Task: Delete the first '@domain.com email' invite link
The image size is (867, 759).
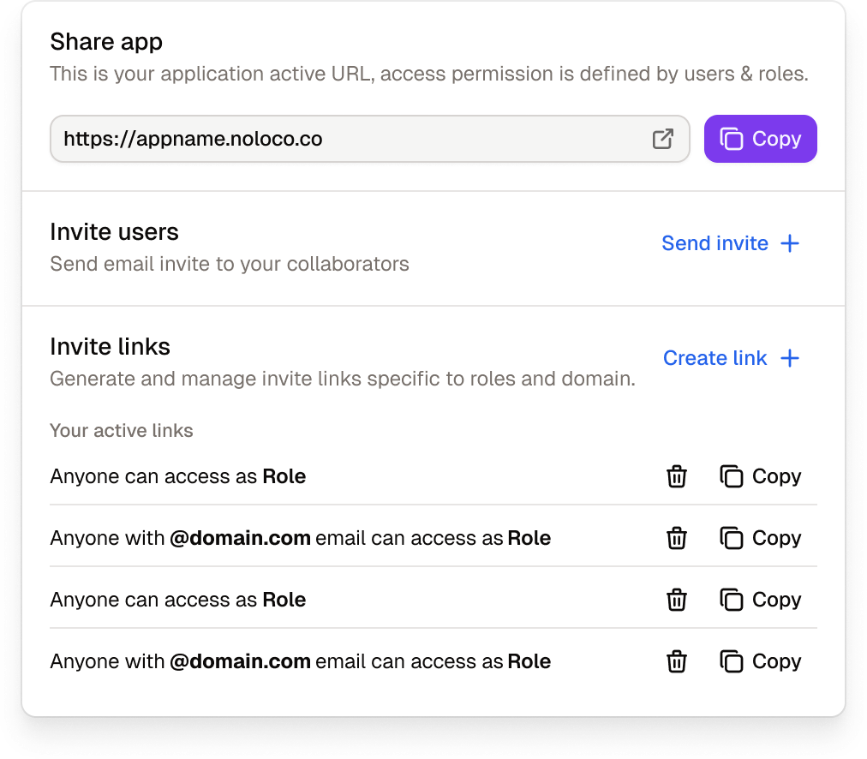Action: (x=676, y=538)
